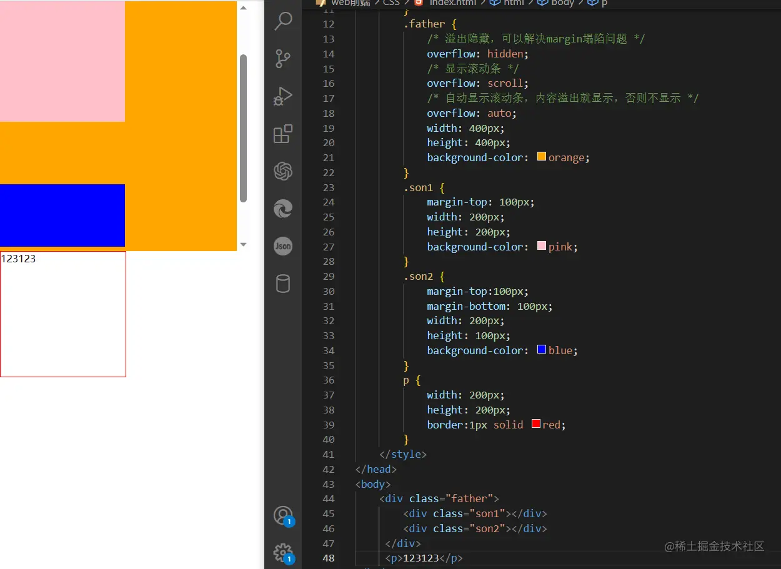781x569 pixels.
Task: Open the Source Control view
Action: (283, 59)
